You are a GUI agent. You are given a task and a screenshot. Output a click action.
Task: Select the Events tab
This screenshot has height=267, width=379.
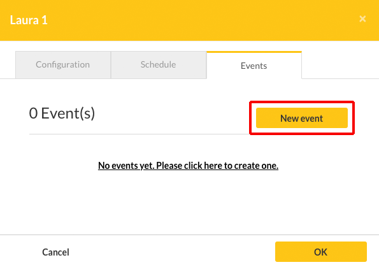coord(254,65)
